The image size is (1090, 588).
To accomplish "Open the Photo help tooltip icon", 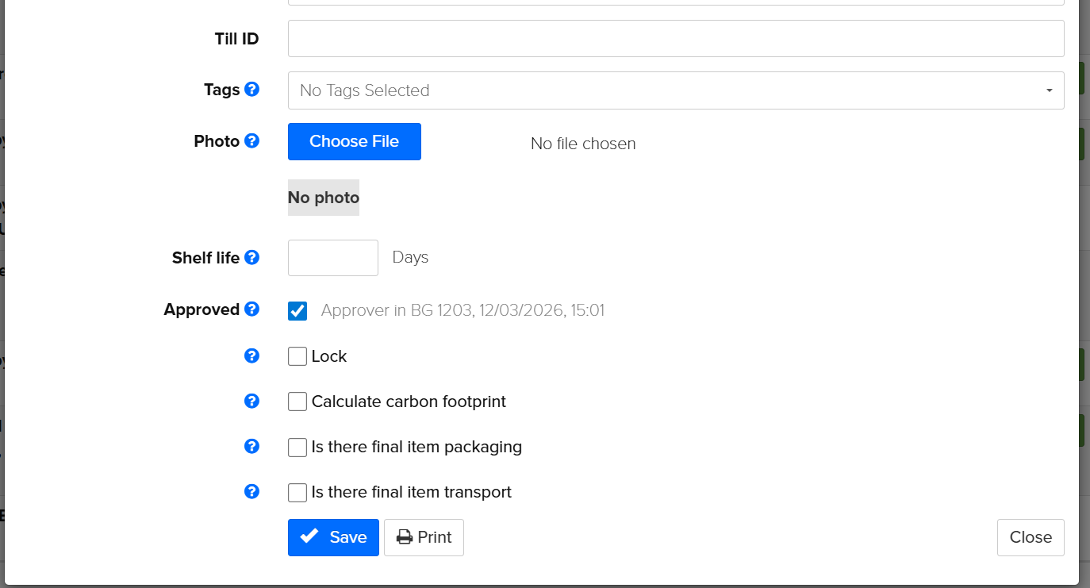I will click(x=251, y=140).
